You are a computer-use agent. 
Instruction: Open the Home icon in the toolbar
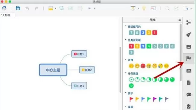(4, 8)
